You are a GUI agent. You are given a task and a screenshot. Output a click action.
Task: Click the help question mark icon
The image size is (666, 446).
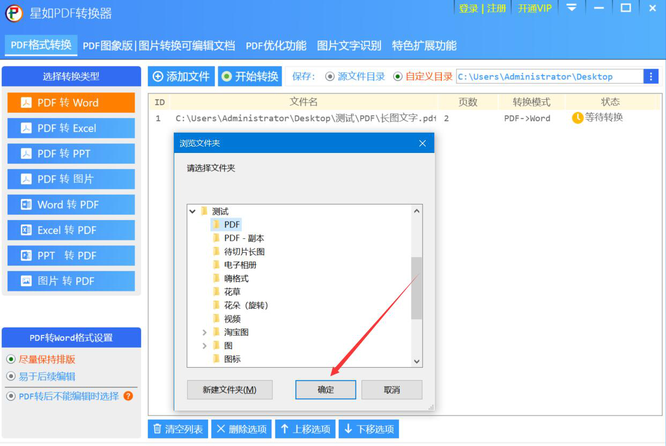[128, 396]
